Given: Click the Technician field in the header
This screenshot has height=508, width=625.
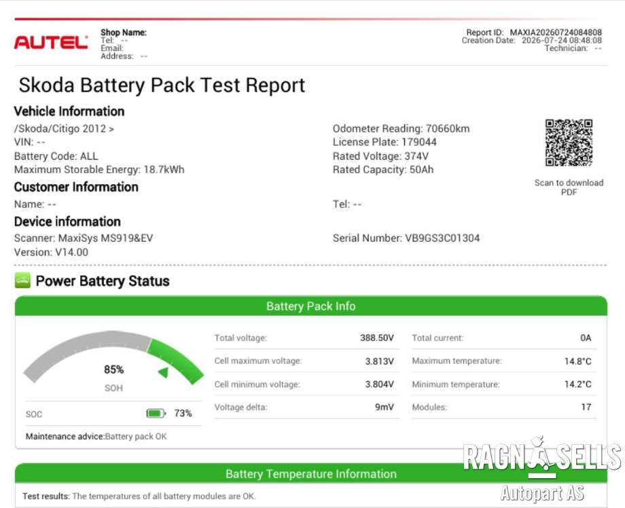Looking at the screenshot, I should pos(573,48).
